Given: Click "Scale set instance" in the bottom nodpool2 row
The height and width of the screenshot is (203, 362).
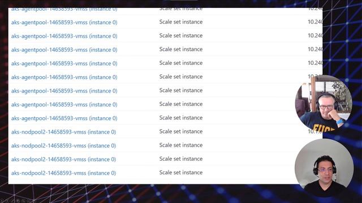Looking at the screenshot, I should 181,173.
